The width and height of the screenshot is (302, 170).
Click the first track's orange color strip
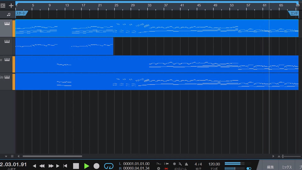tap(14, 28)
